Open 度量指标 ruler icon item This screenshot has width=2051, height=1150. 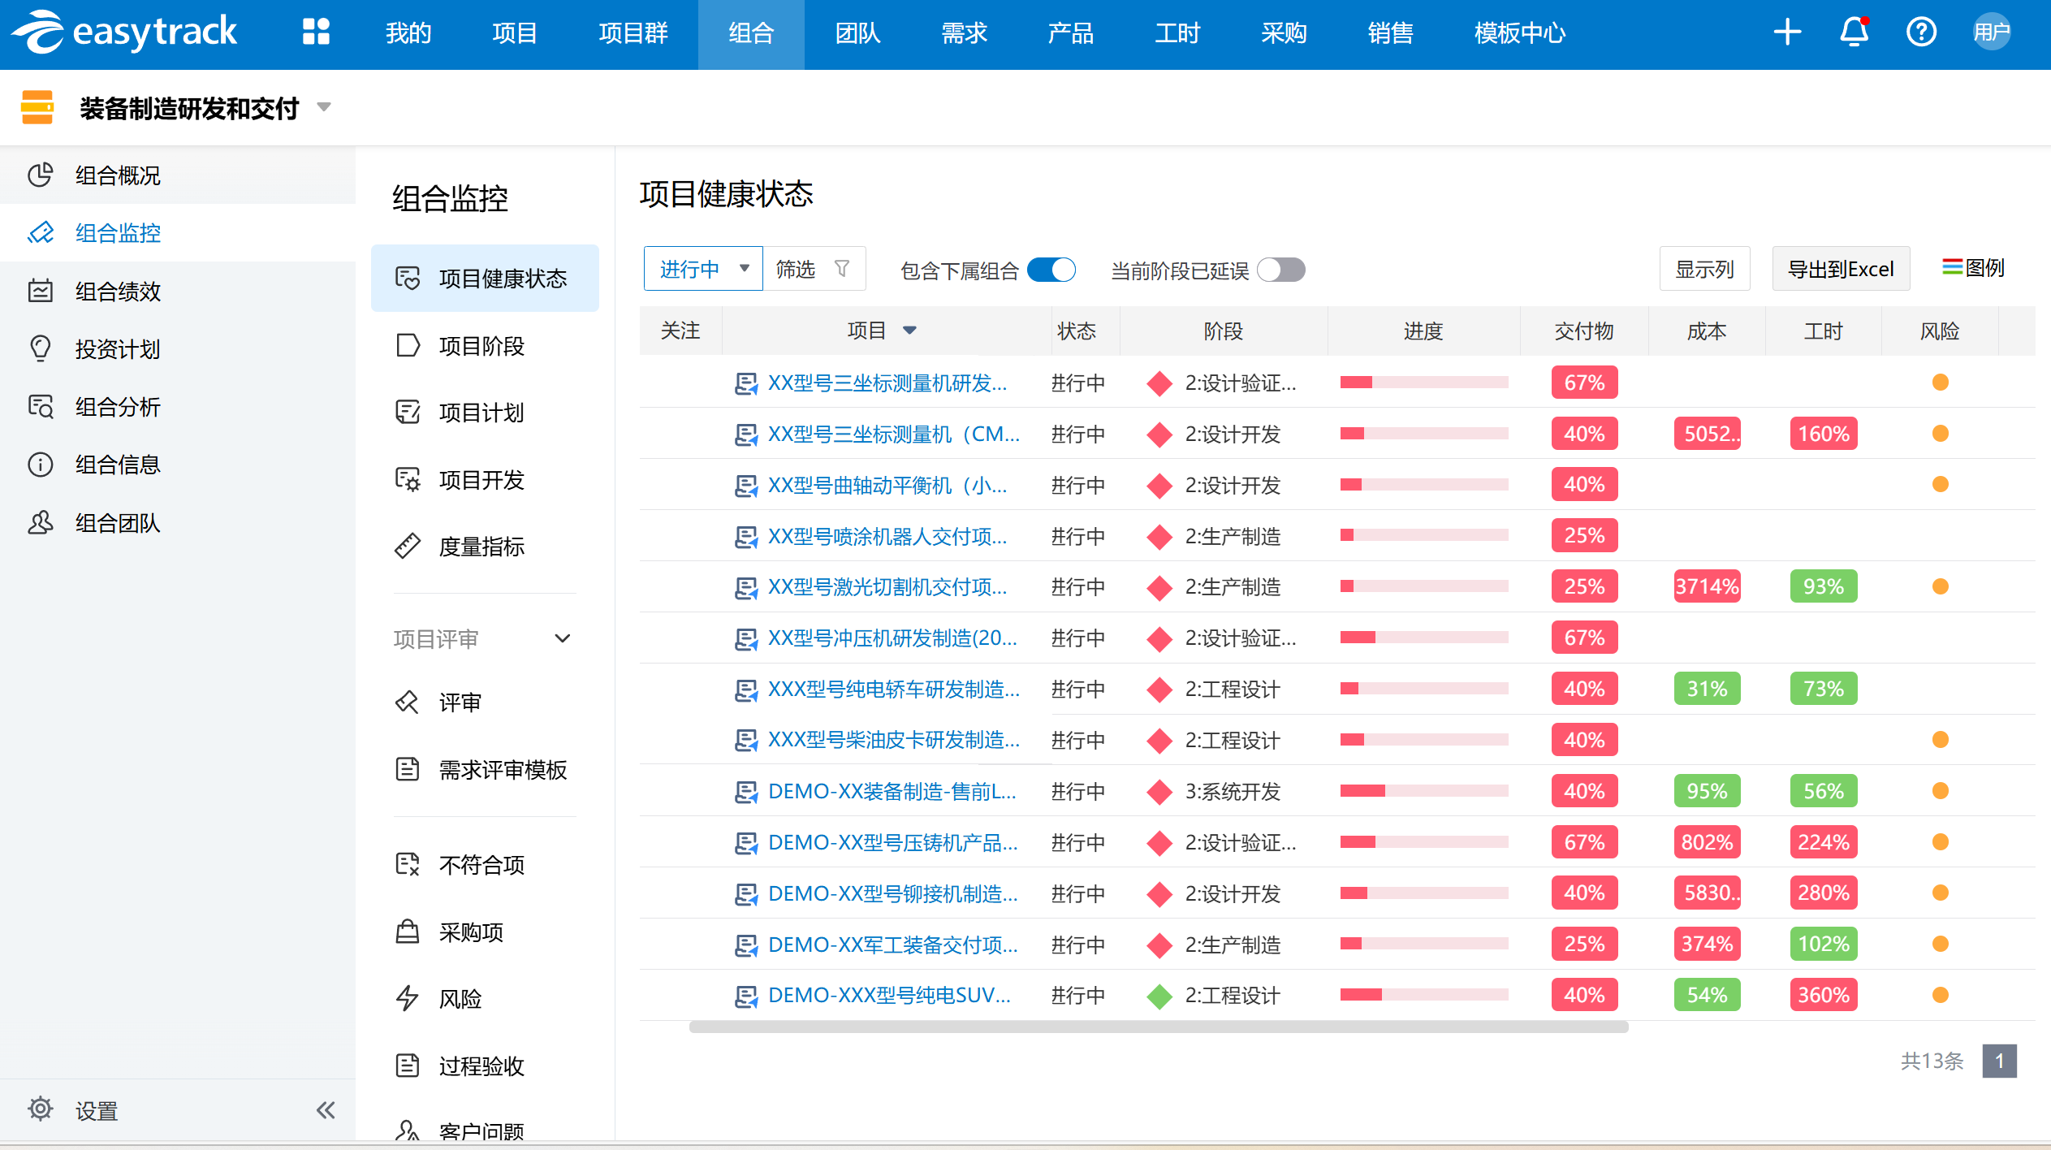(x=408, y=547)
